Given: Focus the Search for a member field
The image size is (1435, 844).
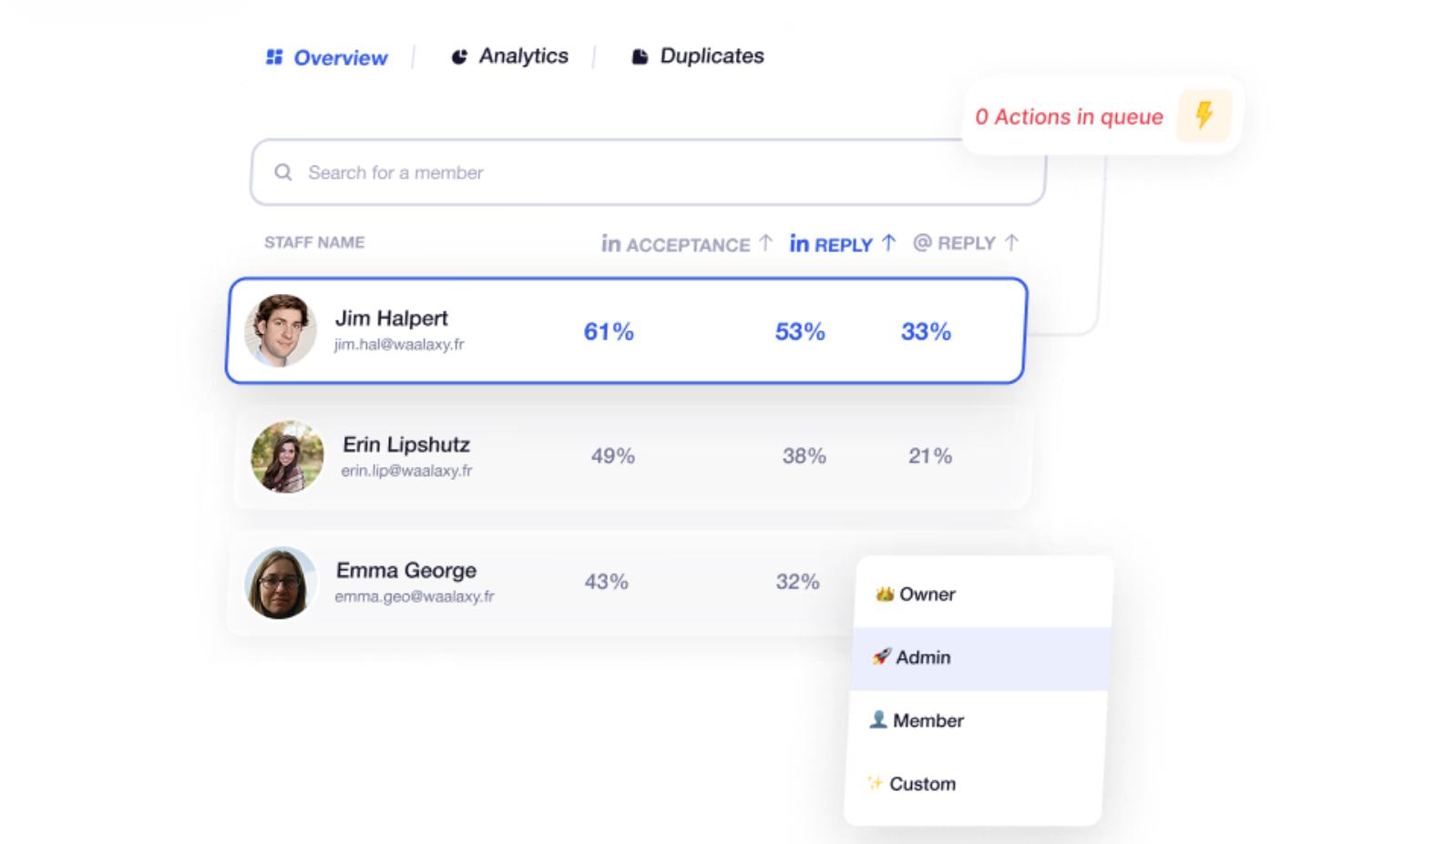Looking at the screenshot, I should (x=648, y=172).
